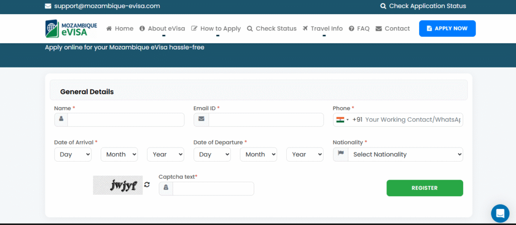Viewport: 516px width, 225px height.
Task: Click the India flag country code selector
Action: pos(342,120)
